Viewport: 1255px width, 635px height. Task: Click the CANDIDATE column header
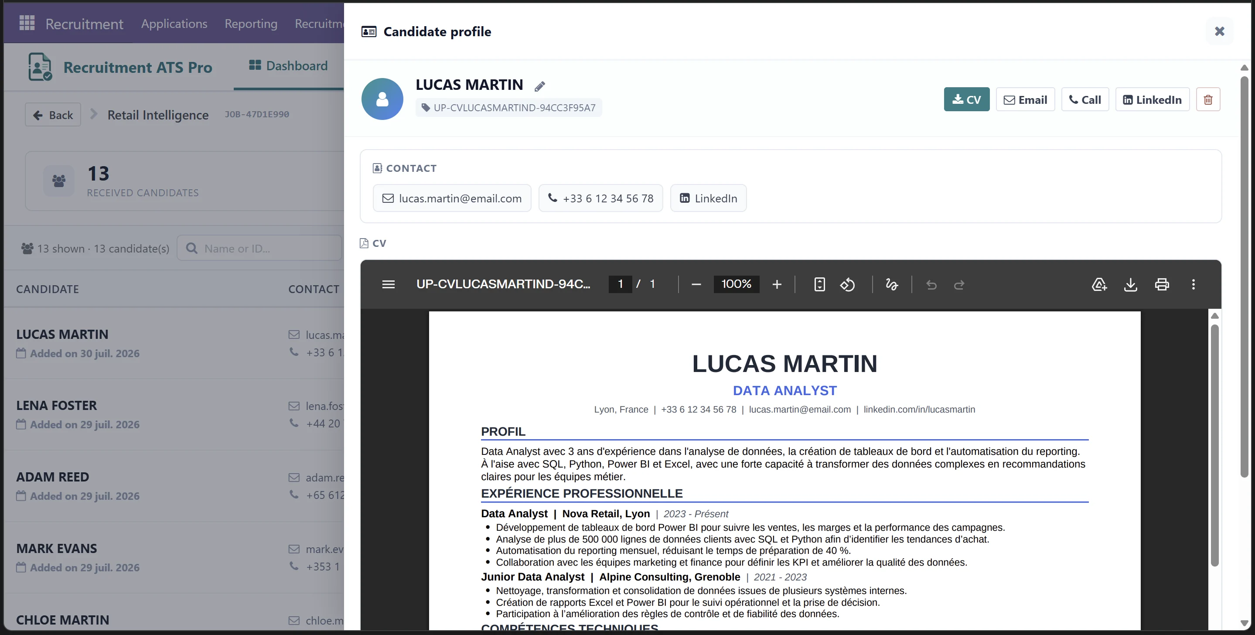point(47,289)
